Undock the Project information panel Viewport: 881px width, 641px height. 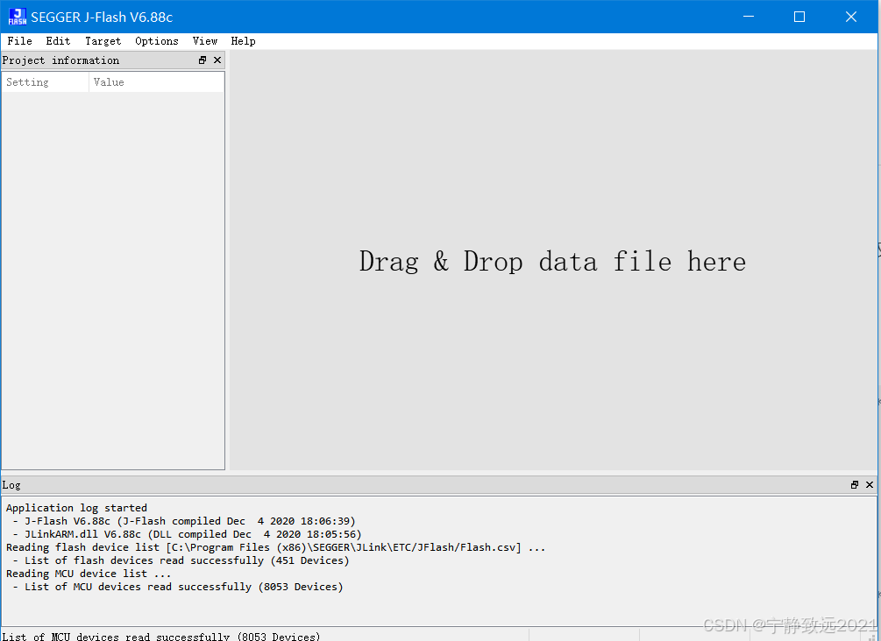pyautogui.click(x=202, y=60)
